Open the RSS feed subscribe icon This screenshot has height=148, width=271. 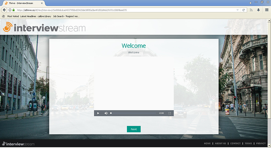tap(251, 10)
